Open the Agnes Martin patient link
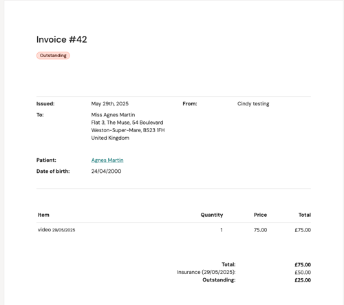This screenshot has width=344, height=305. point(107,160)
